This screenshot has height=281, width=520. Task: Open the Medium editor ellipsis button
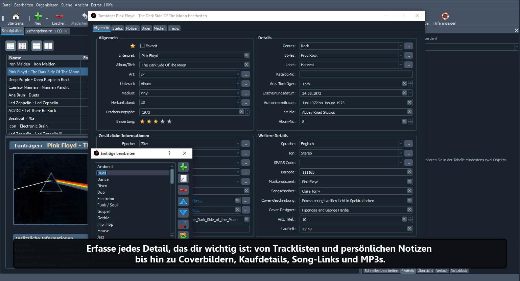(245, 93)
